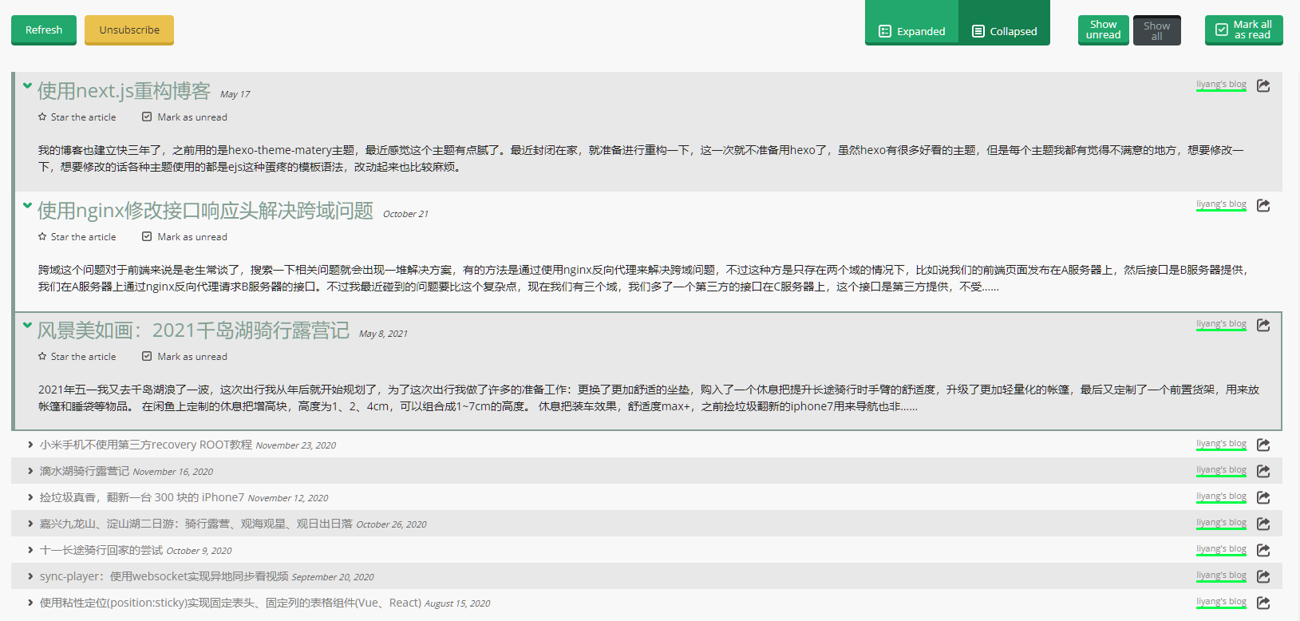Click star icon on 使用next.js重构博客 article
Viewport: 1300px width, 621px height.
(42, 117)
